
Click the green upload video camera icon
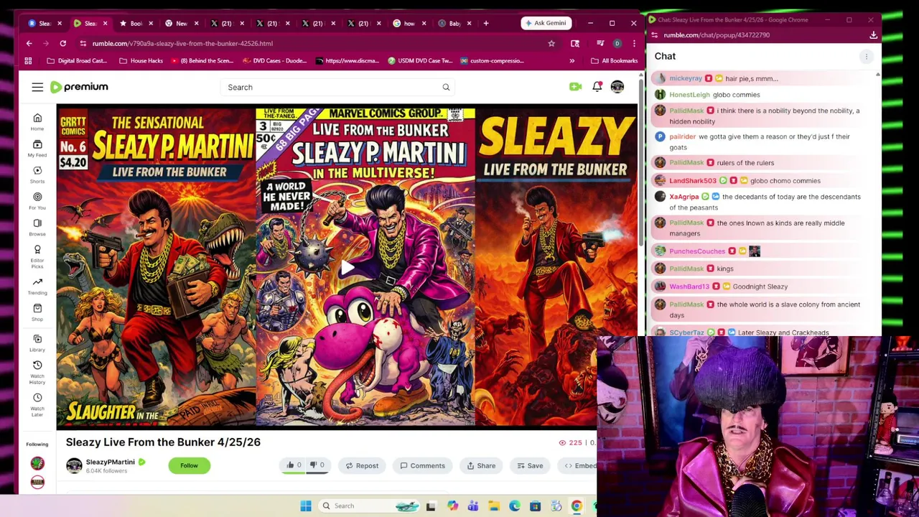pyautogui.click(x=575, y=87)
